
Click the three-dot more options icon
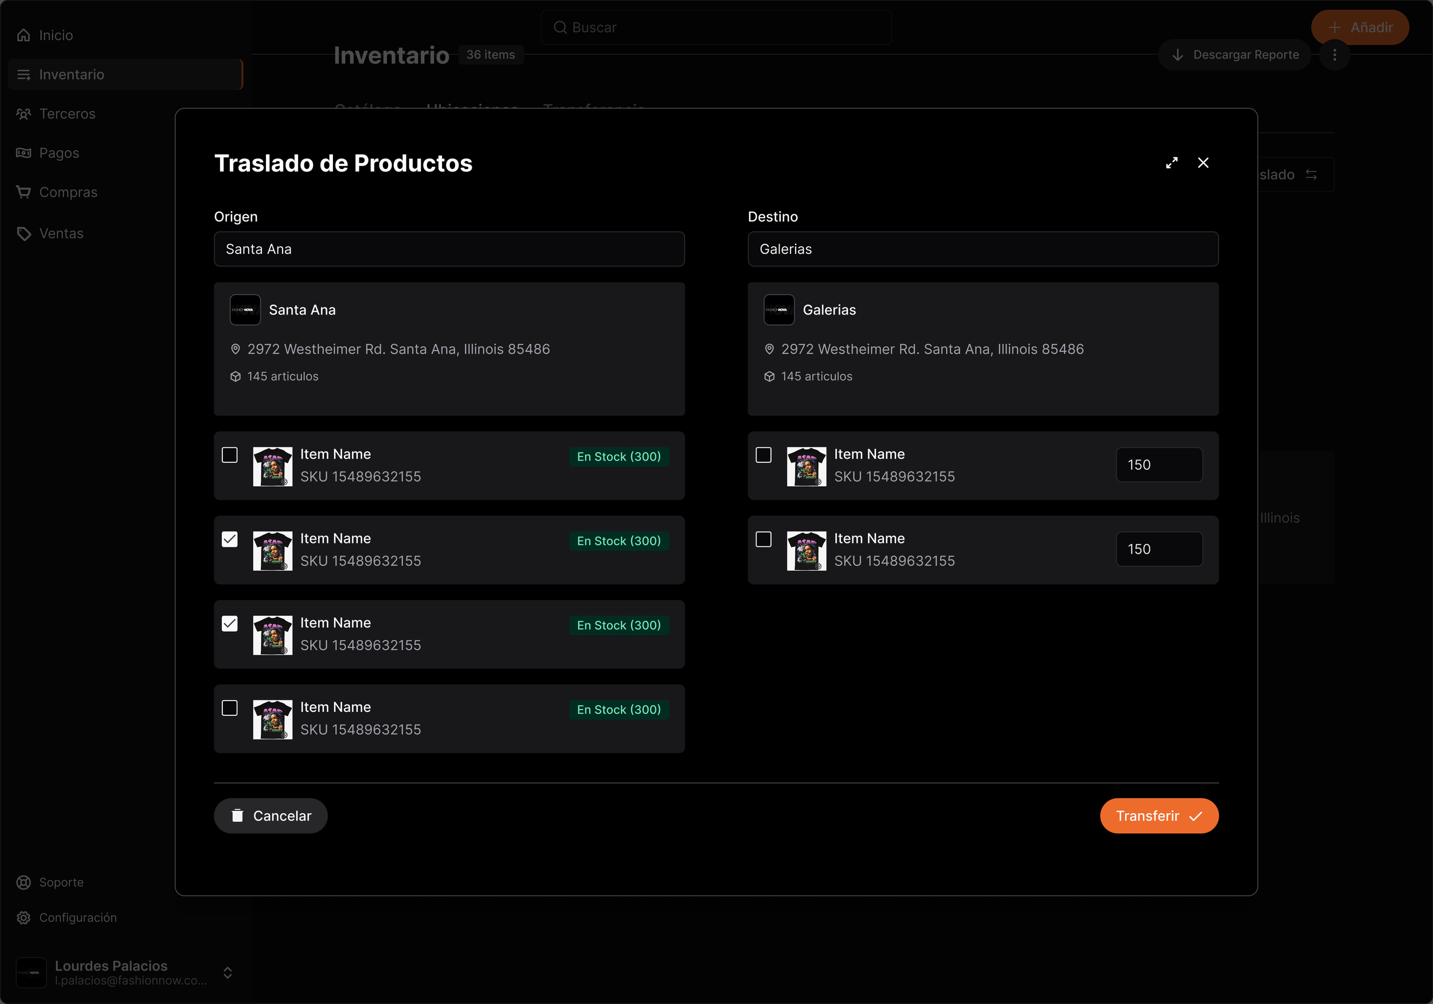click(1334, 55)
